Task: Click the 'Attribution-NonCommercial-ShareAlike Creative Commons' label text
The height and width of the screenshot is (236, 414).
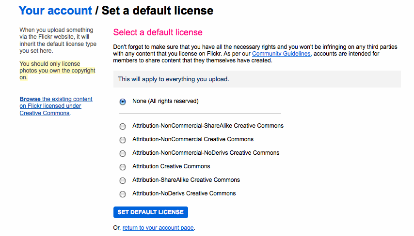Action: tap(208, 126)
